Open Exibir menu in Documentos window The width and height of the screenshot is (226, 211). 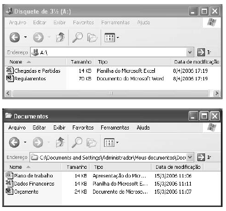[x=60, y=128]
